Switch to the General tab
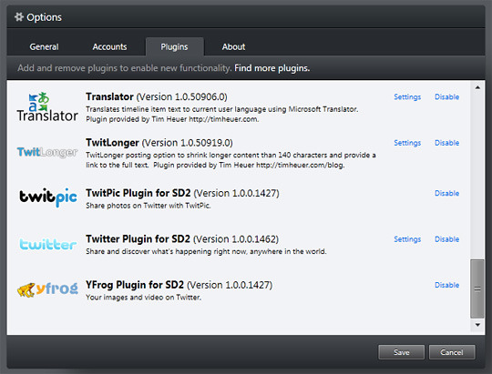This screenshot has width=492, height=374. (44, 46)
